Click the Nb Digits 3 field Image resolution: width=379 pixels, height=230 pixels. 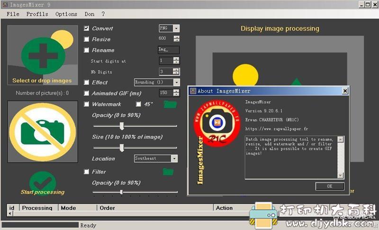166,72
